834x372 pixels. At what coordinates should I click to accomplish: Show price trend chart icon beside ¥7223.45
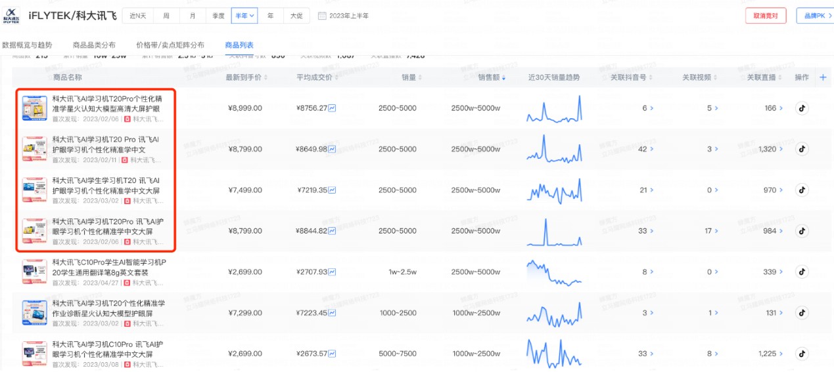click(x=332, y=313)
